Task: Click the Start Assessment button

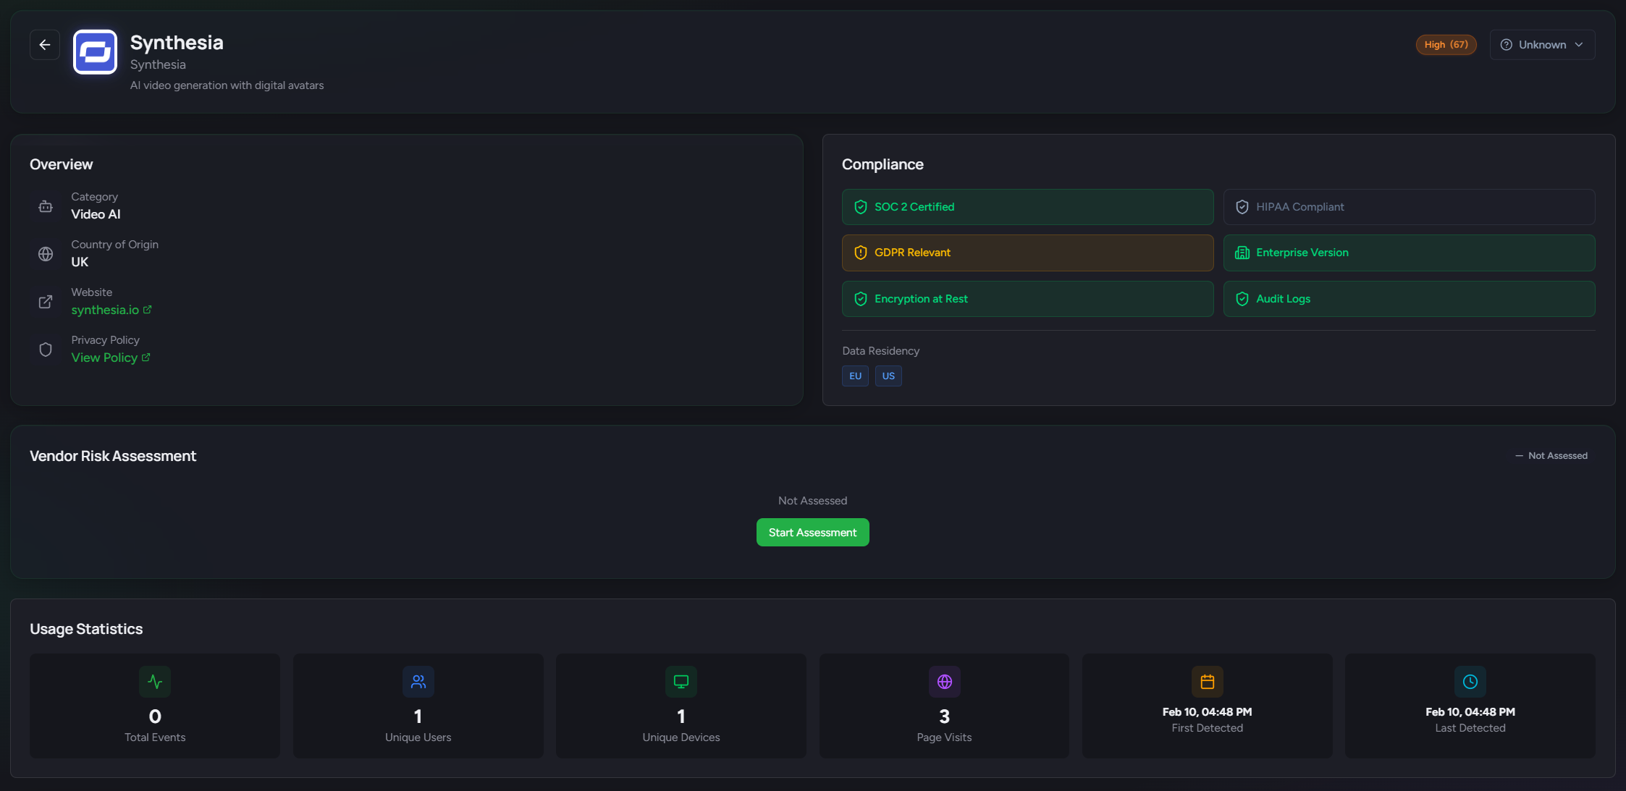Action: 812,532
